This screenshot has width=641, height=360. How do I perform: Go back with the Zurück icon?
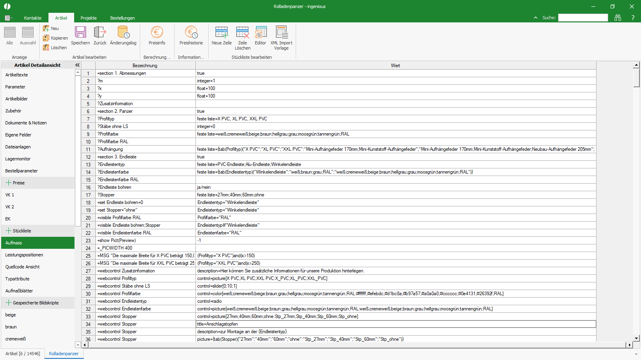point(100,36)
